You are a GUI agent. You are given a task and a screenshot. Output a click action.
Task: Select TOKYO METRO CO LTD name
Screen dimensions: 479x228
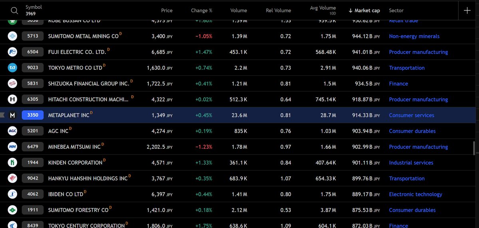(75, 68)
